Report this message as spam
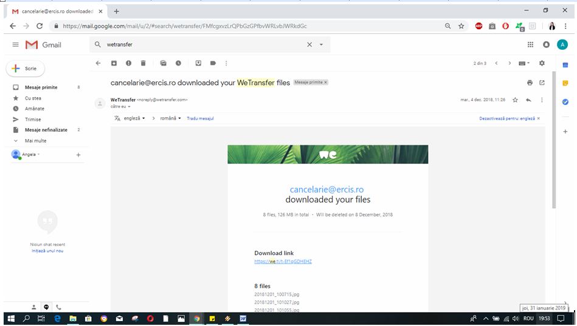 click(x=128, y=63)
